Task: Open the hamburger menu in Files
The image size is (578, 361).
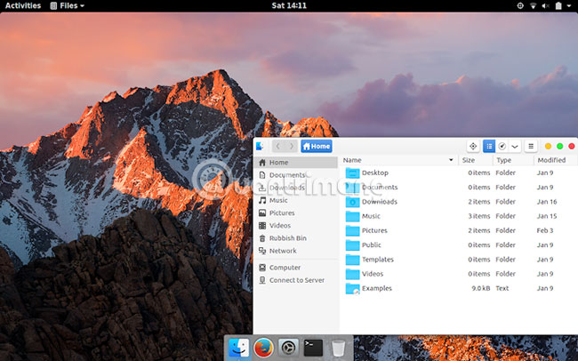Action: [531, 146]
